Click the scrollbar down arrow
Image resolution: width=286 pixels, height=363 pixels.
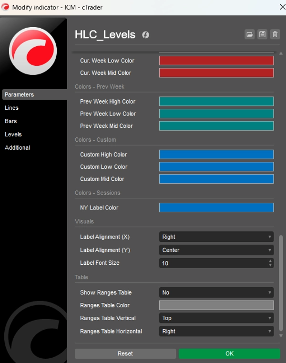pos(280,336)
